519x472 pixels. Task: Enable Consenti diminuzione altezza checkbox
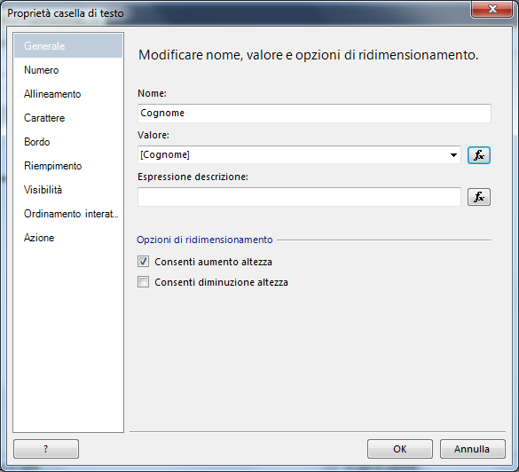[x=144, y=282]
